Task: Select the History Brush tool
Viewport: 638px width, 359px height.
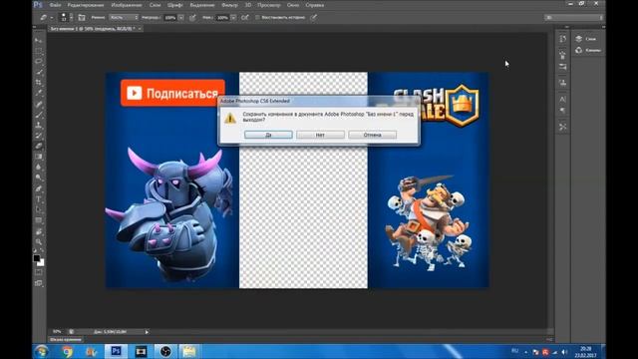Action: click(38, 136)
